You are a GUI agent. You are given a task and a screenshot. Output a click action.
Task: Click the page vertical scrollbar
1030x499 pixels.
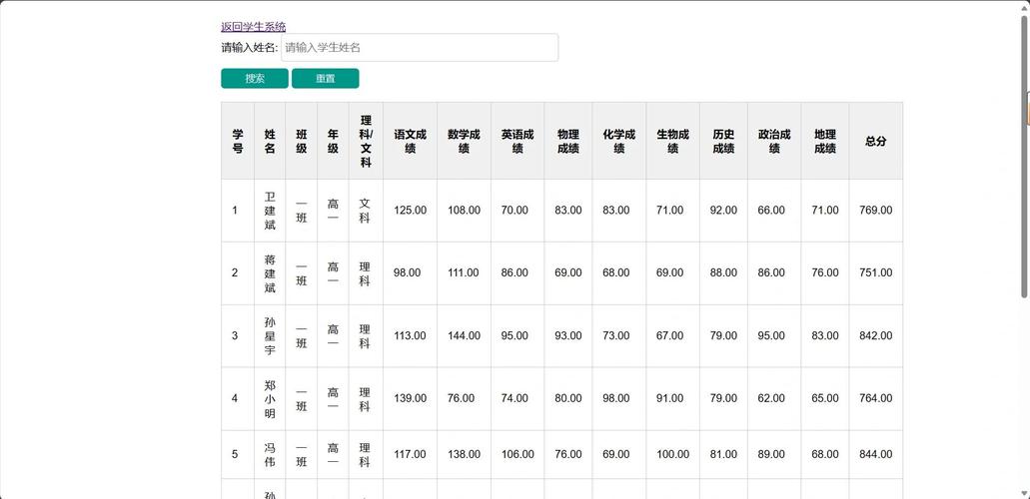click(x=1025, y=158)
